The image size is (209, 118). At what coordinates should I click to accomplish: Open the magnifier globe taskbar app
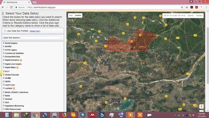click(83, 115)
